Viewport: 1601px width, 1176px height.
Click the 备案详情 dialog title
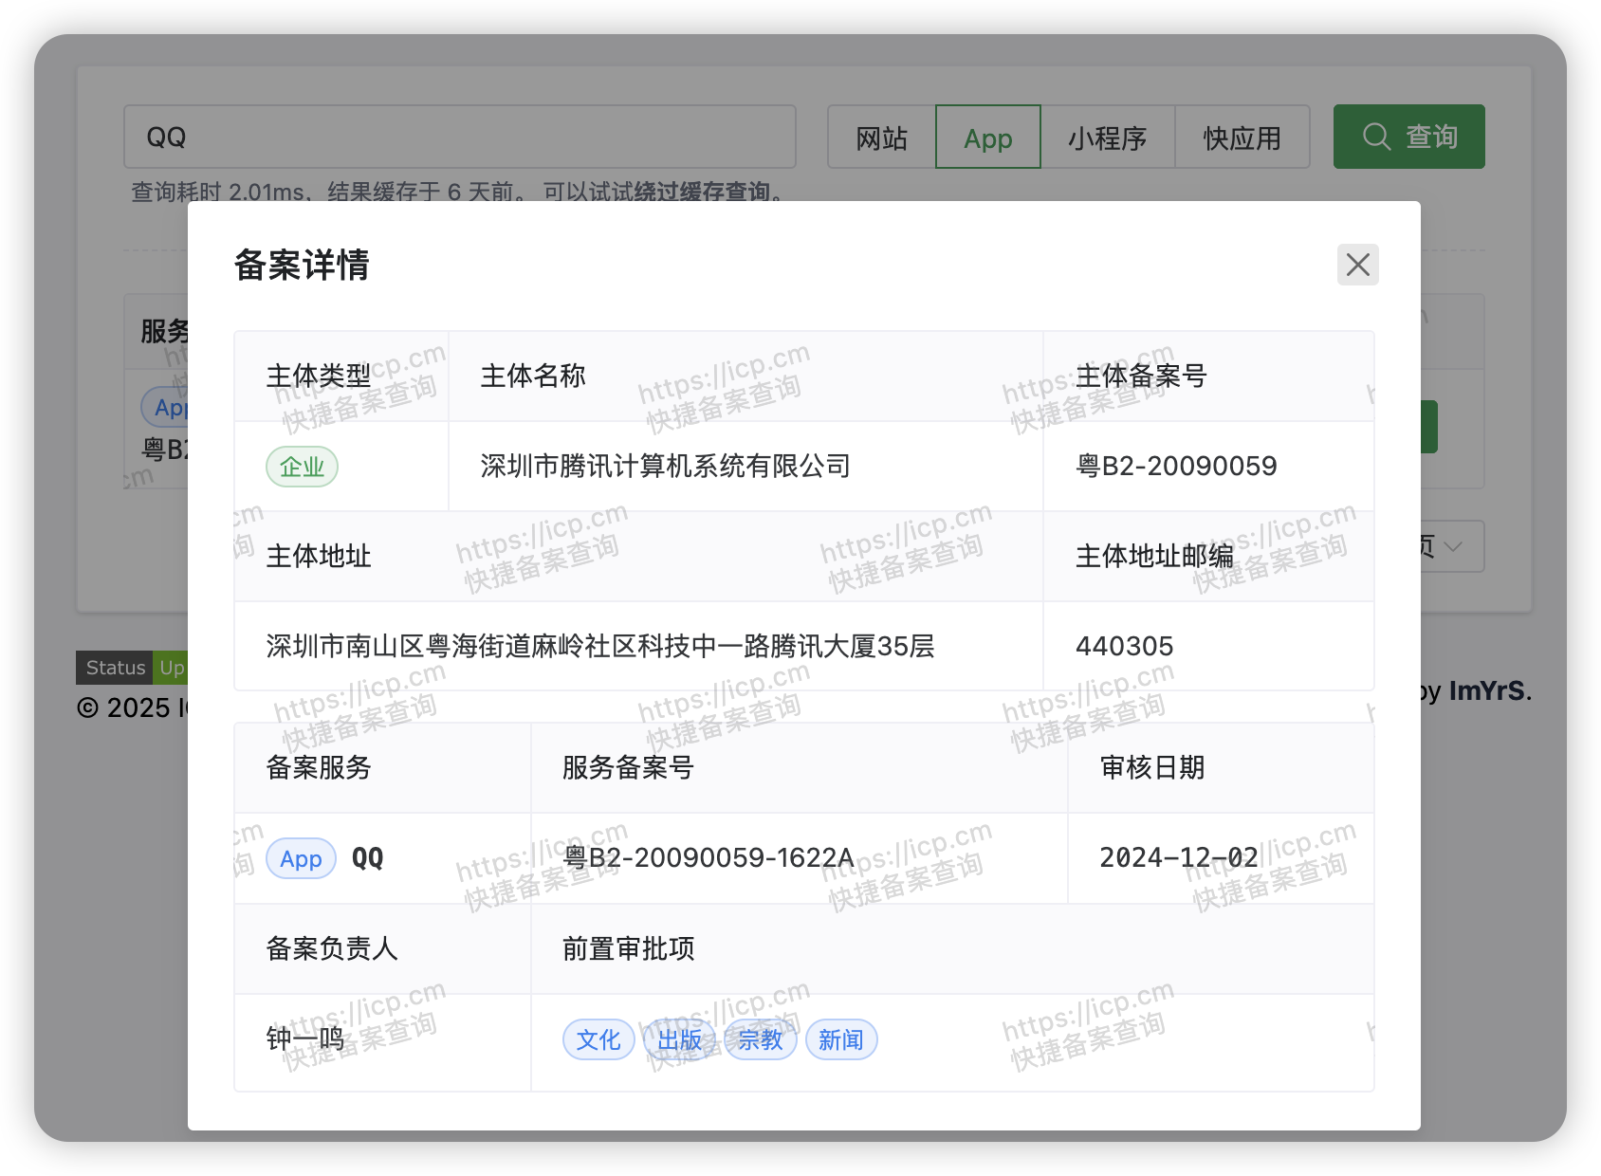(x=302, y=265)
